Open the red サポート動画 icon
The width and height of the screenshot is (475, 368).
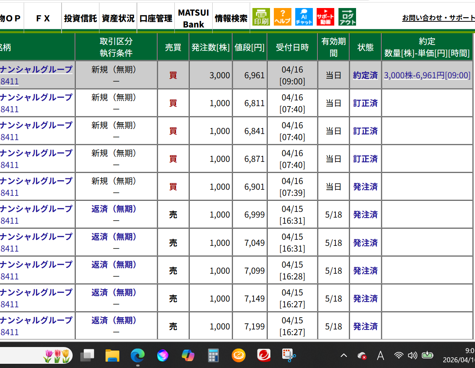click(325, 17)
